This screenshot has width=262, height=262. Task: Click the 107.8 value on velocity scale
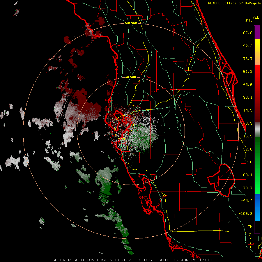[x=247, y=33]
